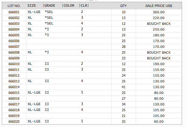Click the QTY column header
Image resolution: width=186 pixels, height=127 pixels.
pos(123,6)
